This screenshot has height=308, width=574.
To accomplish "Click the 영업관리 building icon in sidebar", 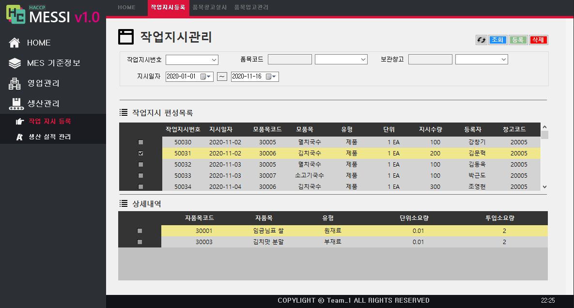I will pyautogui.click(x=14, y=83).
